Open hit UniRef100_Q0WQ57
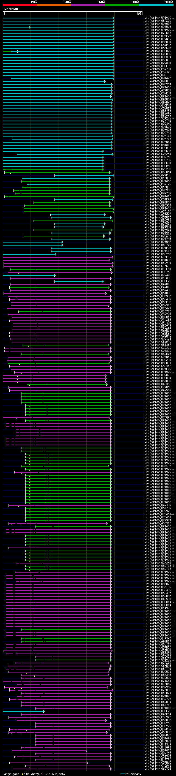The image size is (176, 776). 158,24
